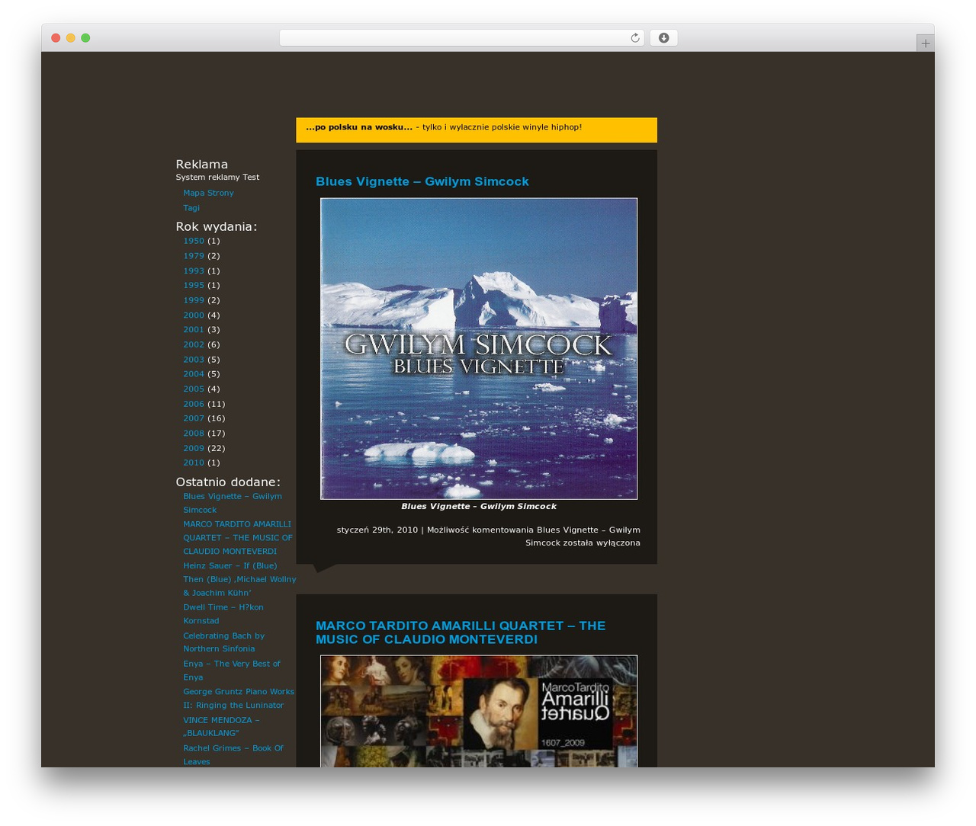Open 'Enya – The Very Best of Enya'

pyautogui.click(x=232, y=671)
